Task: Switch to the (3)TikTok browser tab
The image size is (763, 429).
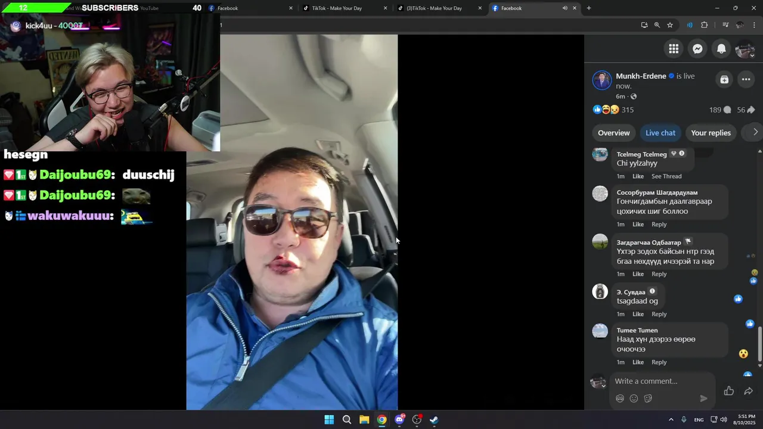Action: point(440,8)
